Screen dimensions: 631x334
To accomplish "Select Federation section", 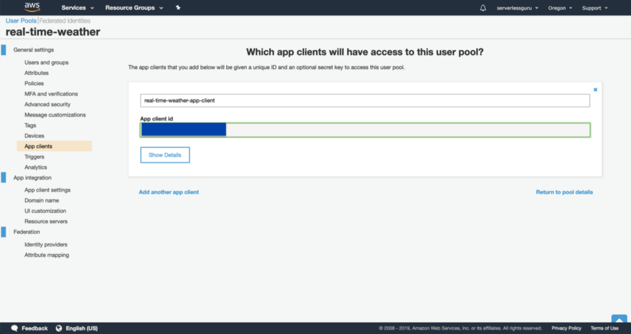I will coord(26,231).
